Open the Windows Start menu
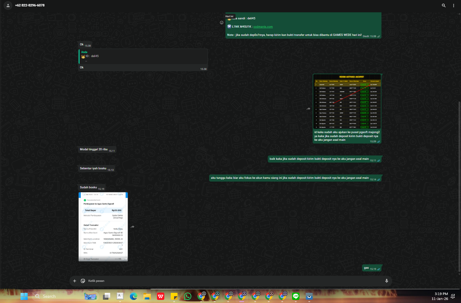Screen dimensions: 461x303 coord(24,296)
